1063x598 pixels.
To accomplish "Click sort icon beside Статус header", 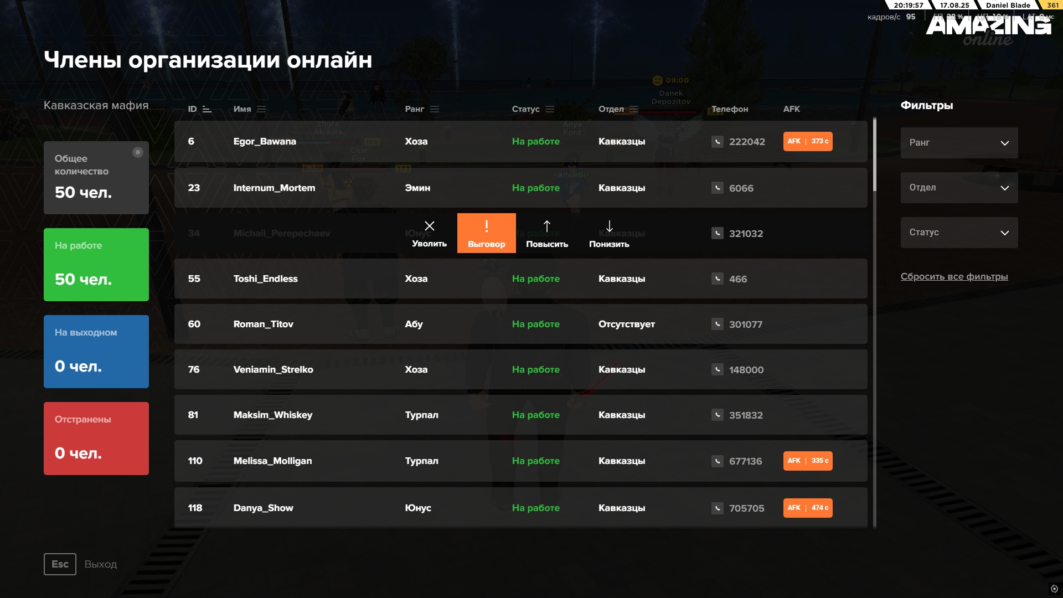I will click(550, 110).
